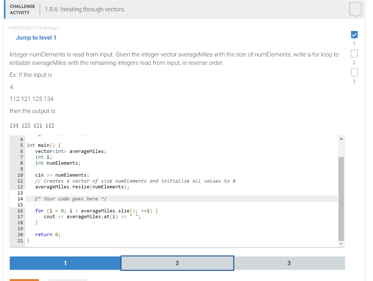The image size is (373, 281).
Task: Open the Jump to level 1 link
Action: pyautogui.click(x=36, y=38)
